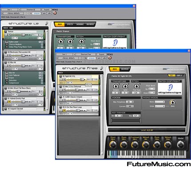Click the bypass button in Structure LE
191x171 pixels.
point(47,10)
